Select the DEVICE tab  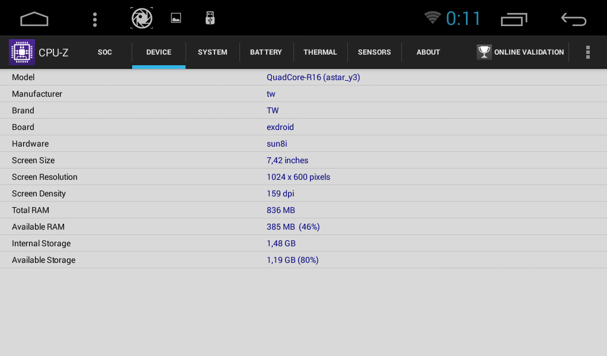point(159,52)
